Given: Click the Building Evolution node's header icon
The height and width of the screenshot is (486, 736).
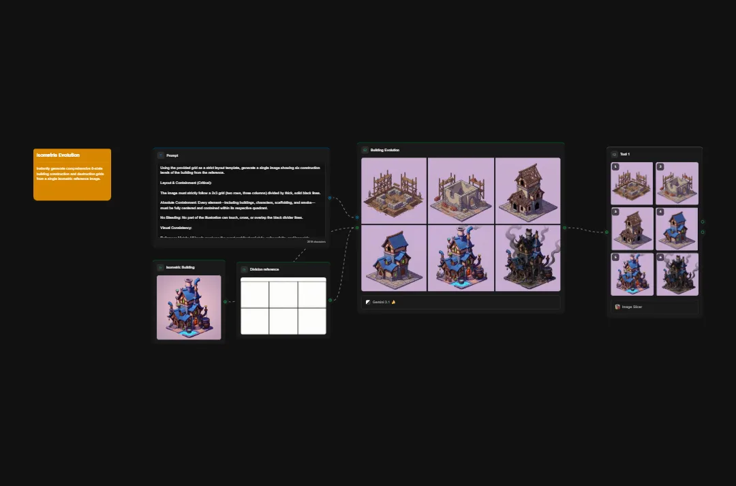Looking at the screenshot, I should (x=364, y=150).
